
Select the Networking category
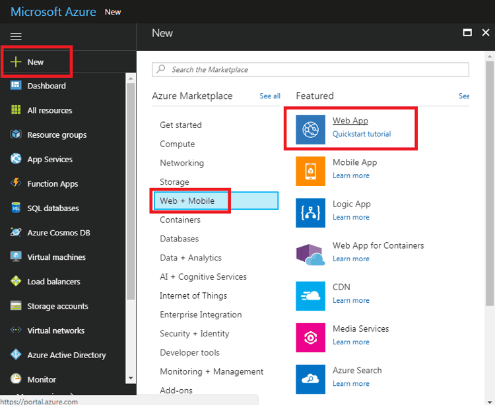tap(182, 163)
